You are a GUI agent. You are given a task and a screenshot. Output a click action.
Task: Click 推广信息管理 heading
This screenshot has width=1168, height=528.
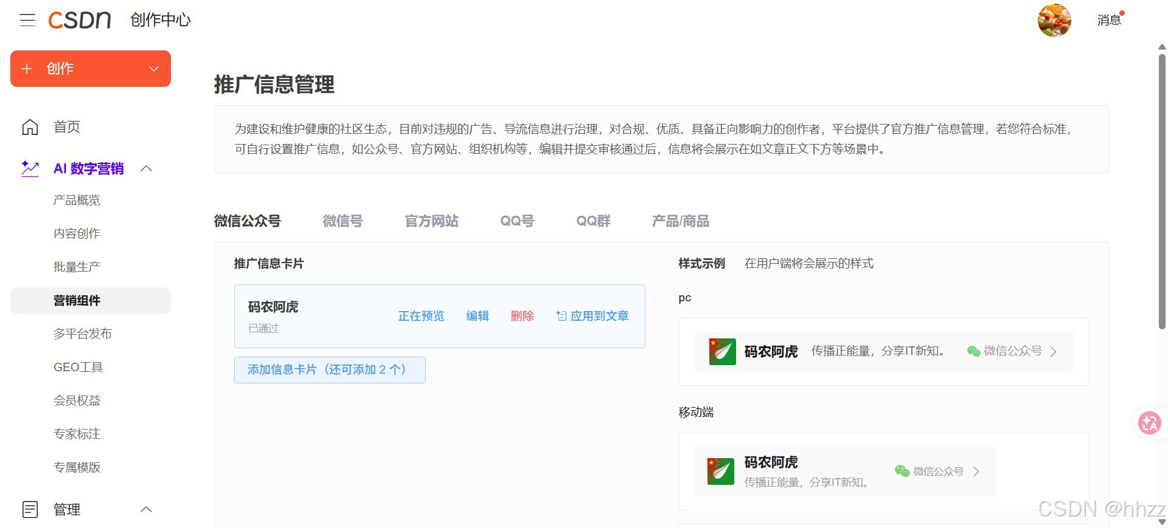274,84
